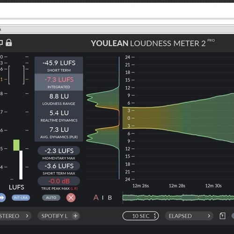
Task: Click the chevron arrow on the ELAPSED selector
Action: tap(209, 216)
